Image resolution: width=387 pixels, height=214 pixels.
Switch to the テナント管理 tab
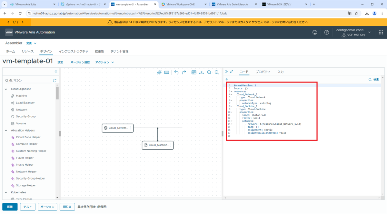tap(119, 51)
